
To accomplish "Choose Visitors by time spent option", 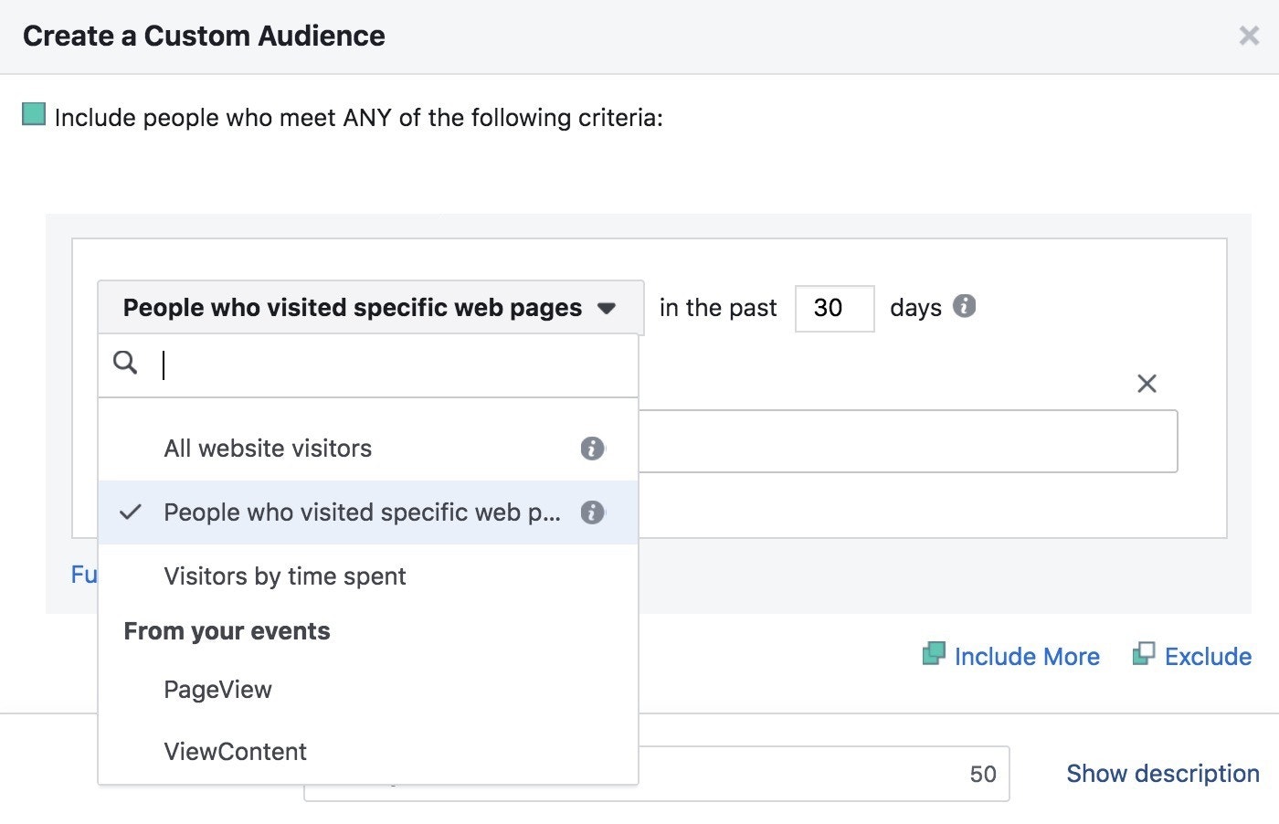I will [x=285, y=576].
